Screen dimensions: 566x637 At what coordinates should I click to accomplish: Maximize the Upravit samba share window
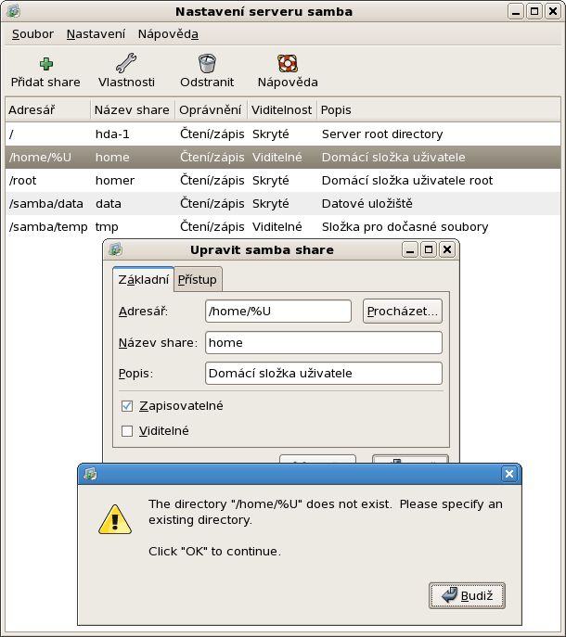428,249
